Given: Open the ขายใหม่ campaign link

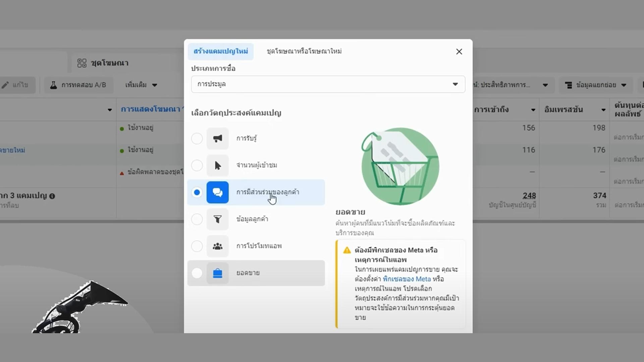Looking at the screenshot, I should coord(12,150).
